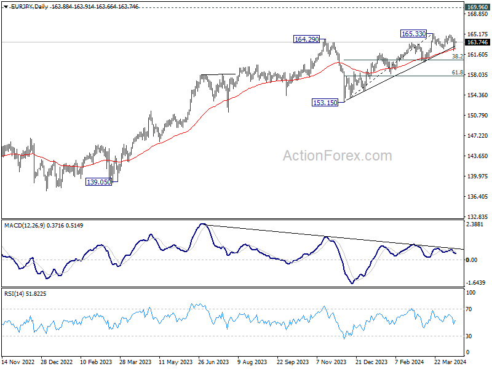Image resolution: width=492 pixels, height=369 pixels.
Task: Click the 21 Dec 2023 date label
Action: (x=371, y=362)
